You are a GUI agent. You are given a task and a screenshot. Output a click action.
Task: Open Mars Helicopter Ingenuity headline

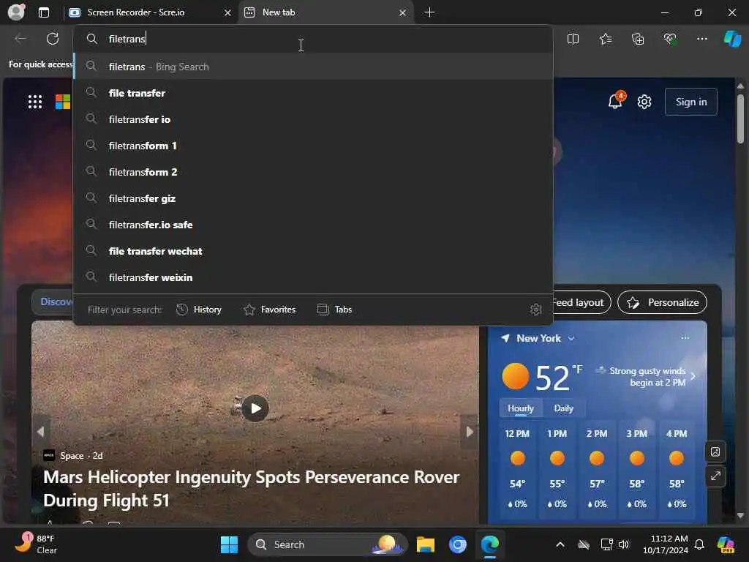pyautogui.click(x=252, y=488)
